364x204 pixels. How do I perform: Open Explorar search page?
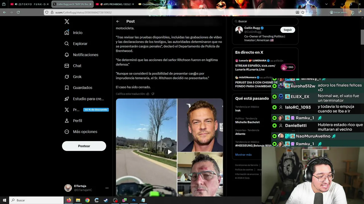tap(76, 44)
